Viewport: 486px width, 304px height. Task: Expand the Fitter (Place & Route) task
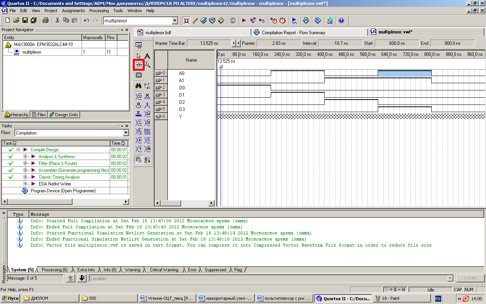click(x=25, y=163)
